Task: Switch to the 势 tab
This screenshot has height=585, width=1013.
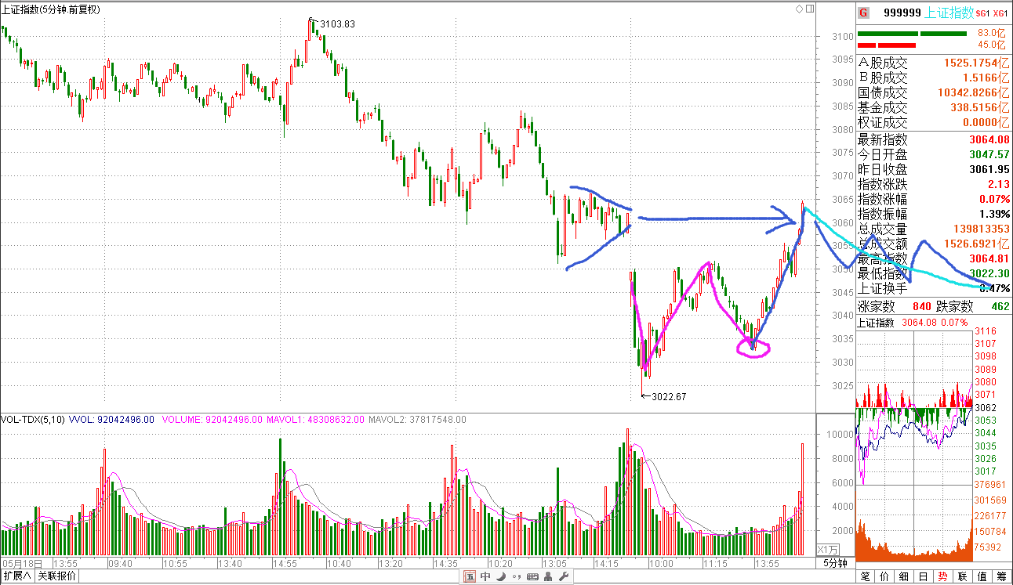Action: tap(942, 577)
